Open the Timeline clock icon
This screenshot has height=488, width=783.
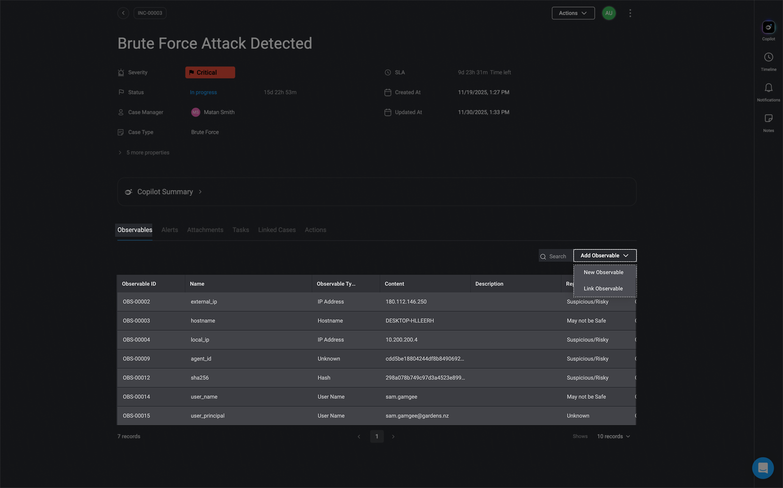point(768,57)
